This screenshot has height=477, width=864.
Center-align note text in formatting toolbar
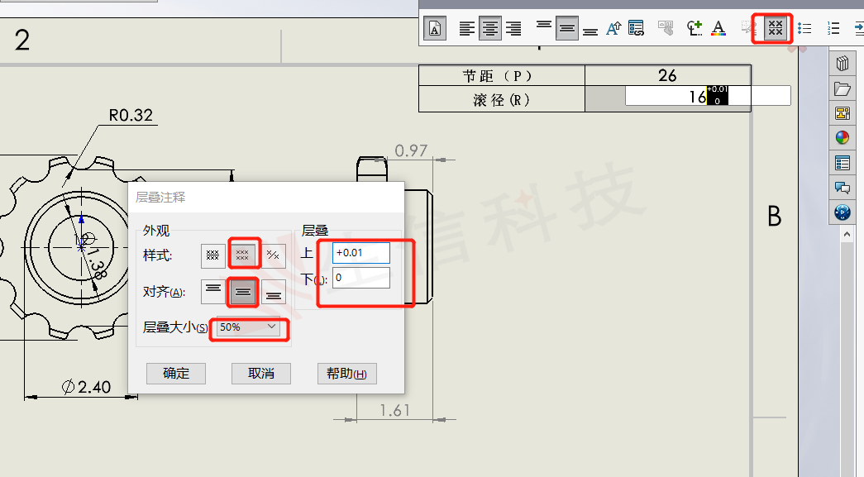[489, 28]
